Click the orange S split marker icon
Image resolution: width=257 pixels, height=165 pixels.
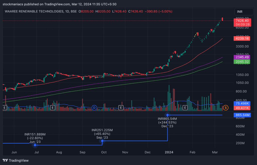tap(226, 108)
